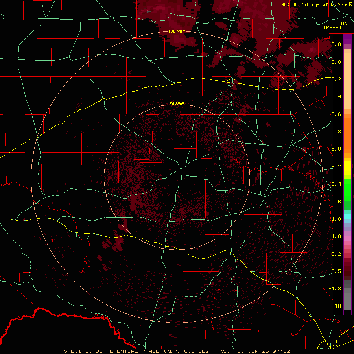Select the 9.8 value on the color scale
Viewport: 354px width, 354px height.
336,44
